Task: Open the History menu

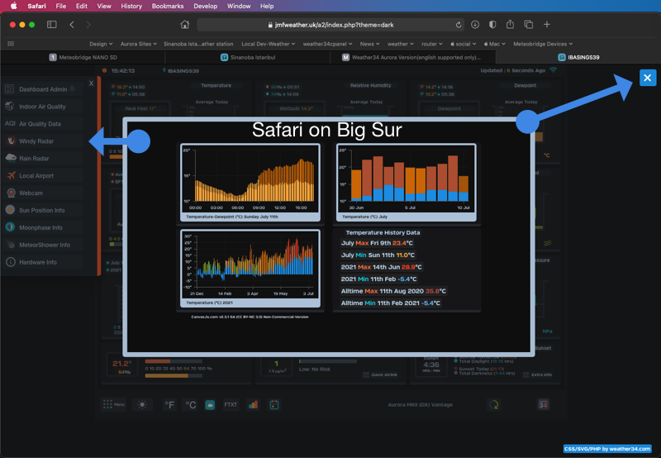Action: pos(131,6)
